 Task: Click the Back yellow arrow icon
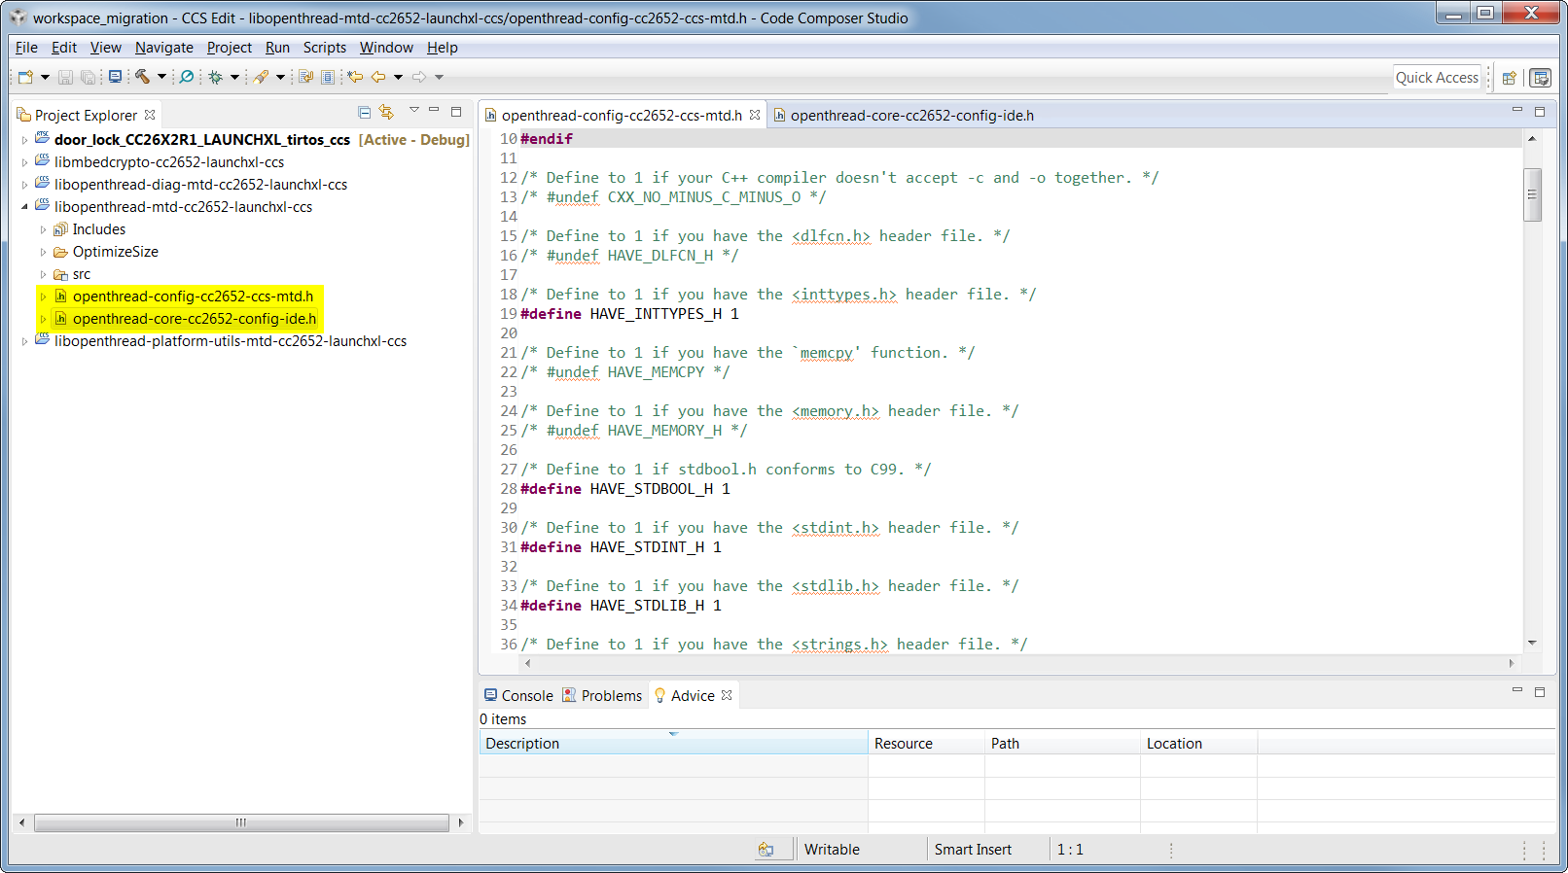[378, 77]
